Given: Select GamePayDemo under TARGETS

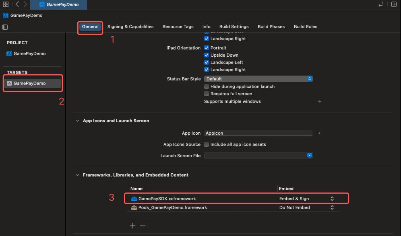Looking at the screenshot, I should 33,83.
